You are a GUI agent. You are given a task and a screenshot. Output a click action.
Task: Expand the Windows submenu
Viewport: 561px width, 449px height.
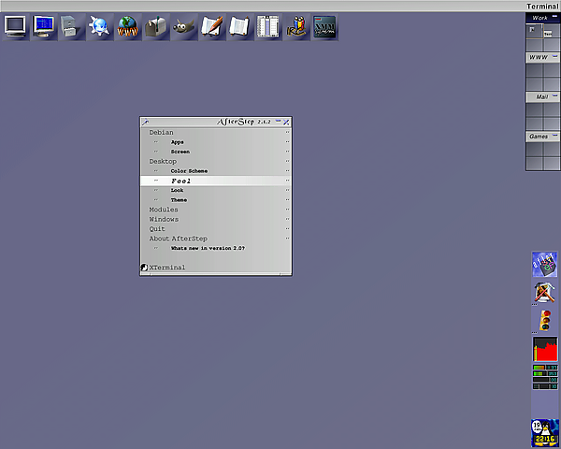[x=164, y=220]
